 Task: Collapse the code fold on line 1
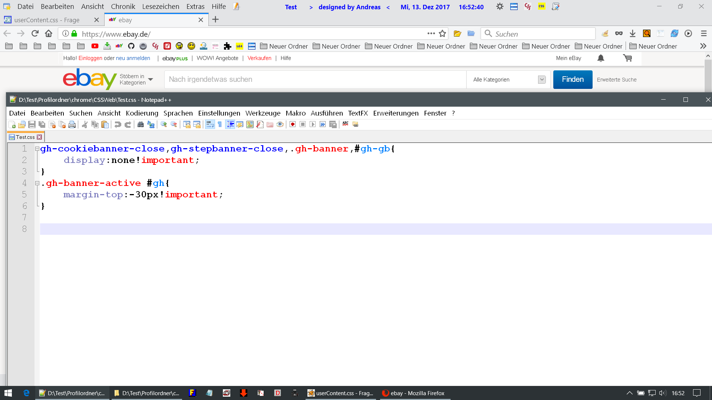coord(37,149)
